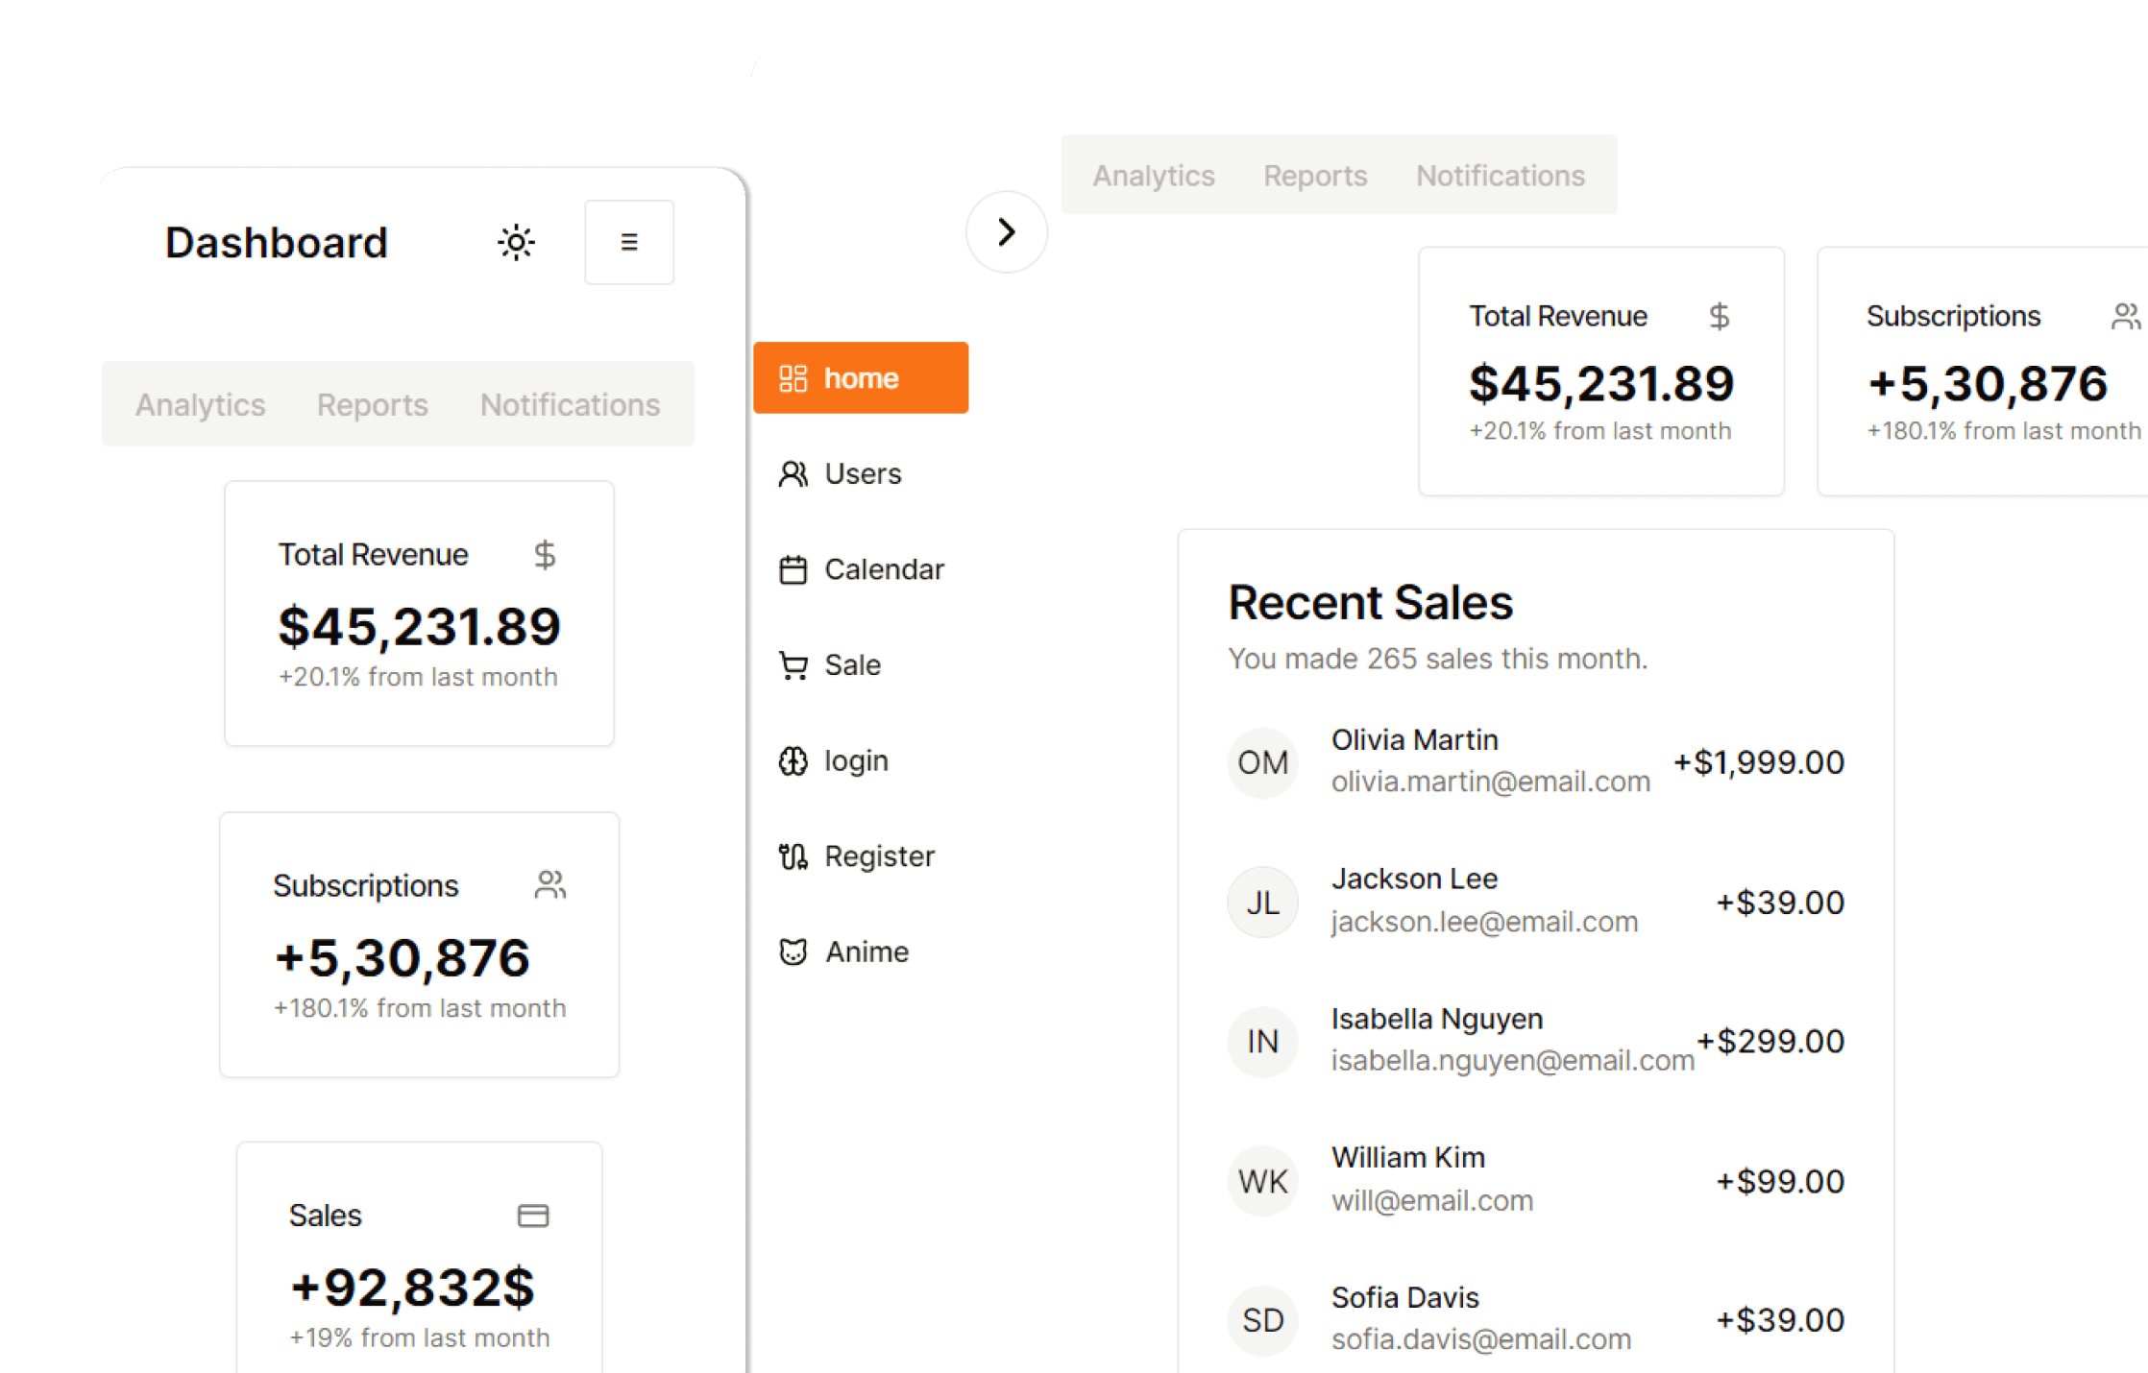
Task: Click +5,30,876 value on desktop Subscriptions card
Action: pyautogui.click(x=1988, y=384)
